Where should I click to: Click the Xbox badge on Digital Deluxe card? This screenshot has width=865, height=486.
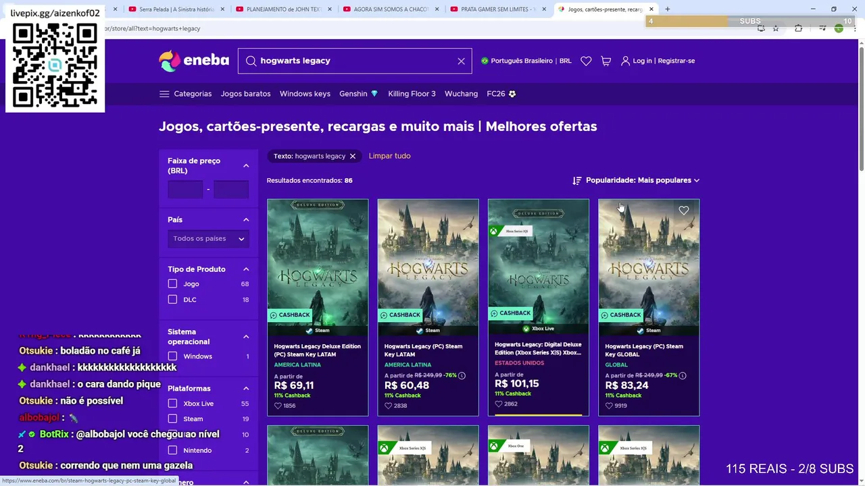(512, 232)
